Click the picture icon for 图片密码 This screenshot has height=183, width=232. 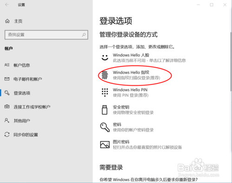click(105, 145)
